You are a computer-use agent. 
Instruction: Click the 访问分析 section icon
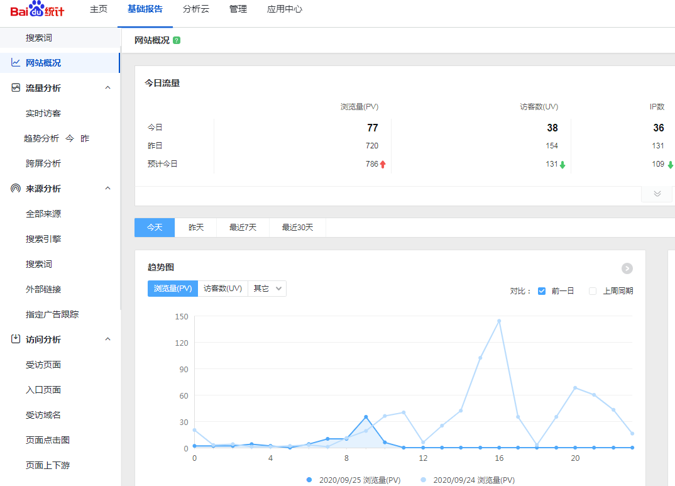[16, 340]
